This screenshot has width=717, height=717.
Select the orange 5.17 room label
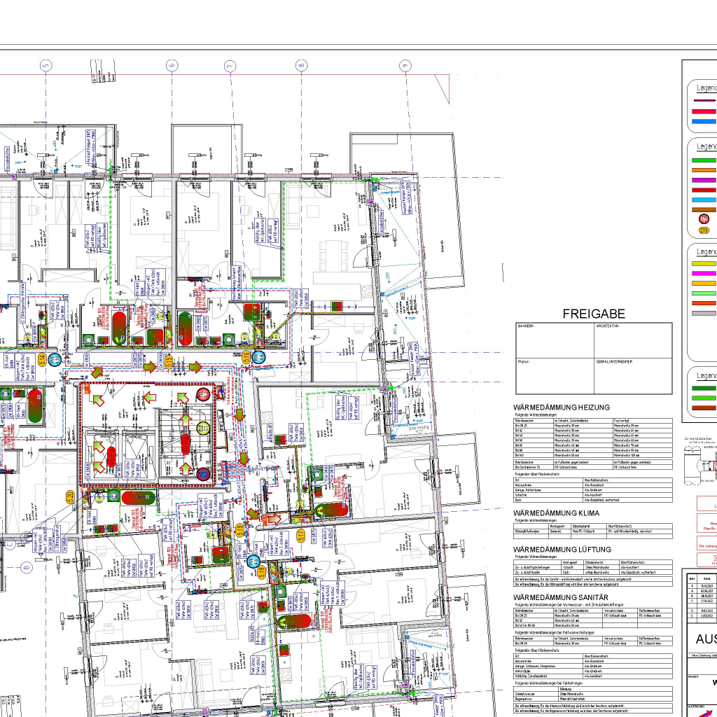pyautogui.click(x=300, y=536)
